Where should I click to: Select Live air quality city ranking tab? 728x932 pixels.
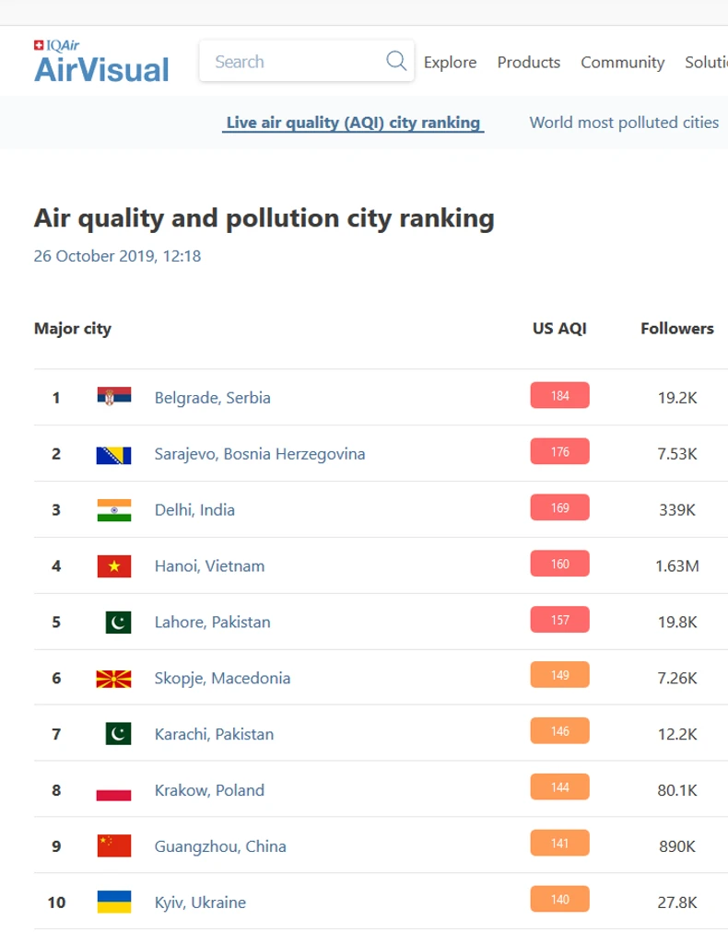pyautogui.click(x=353, y=122)
